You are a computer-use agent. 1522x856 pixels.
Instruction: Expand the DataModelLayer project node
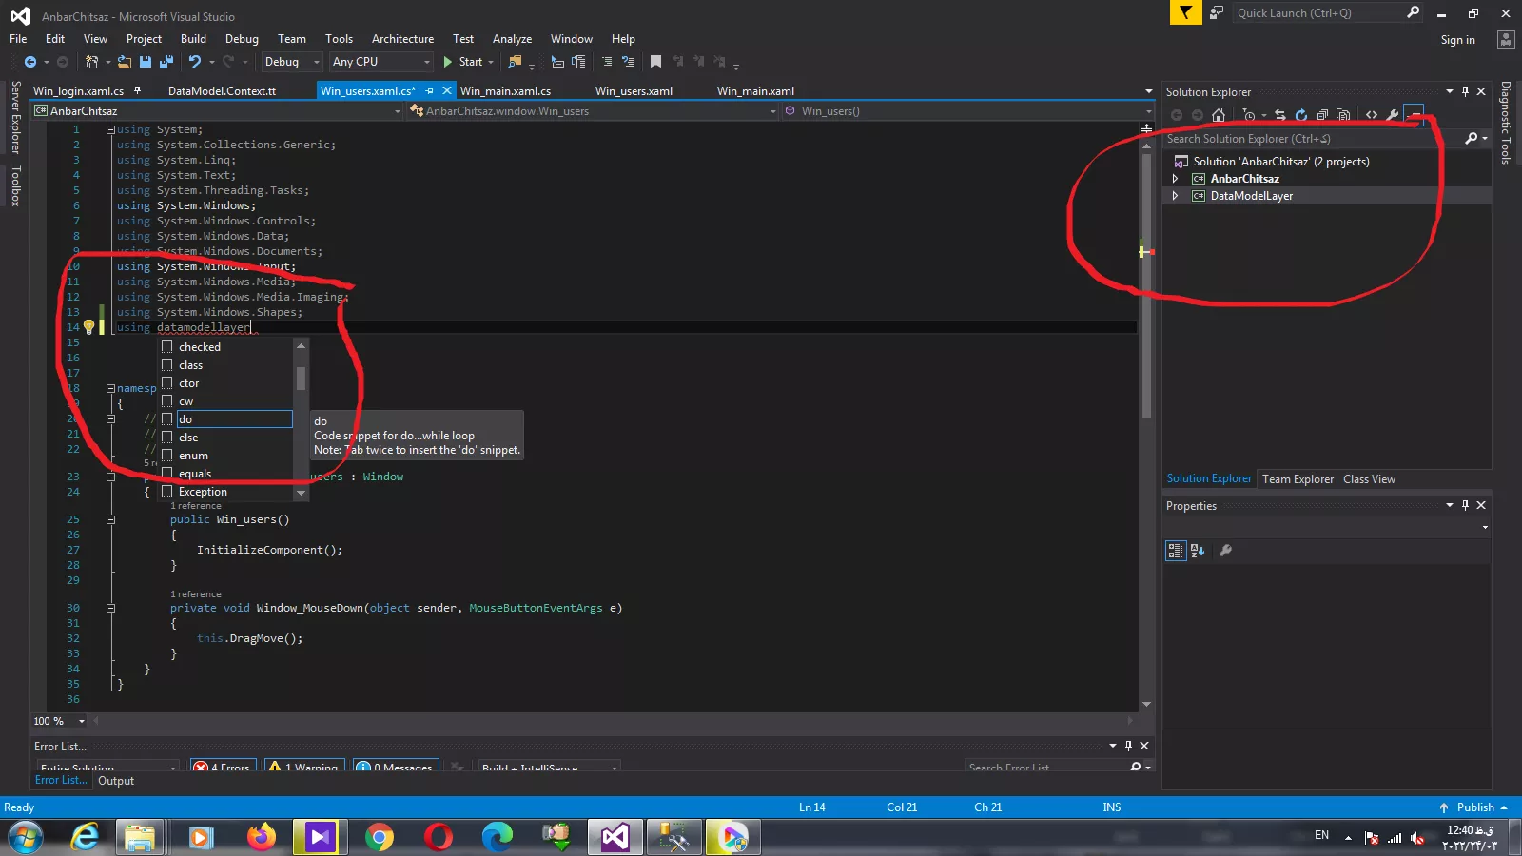(1176, 196)
